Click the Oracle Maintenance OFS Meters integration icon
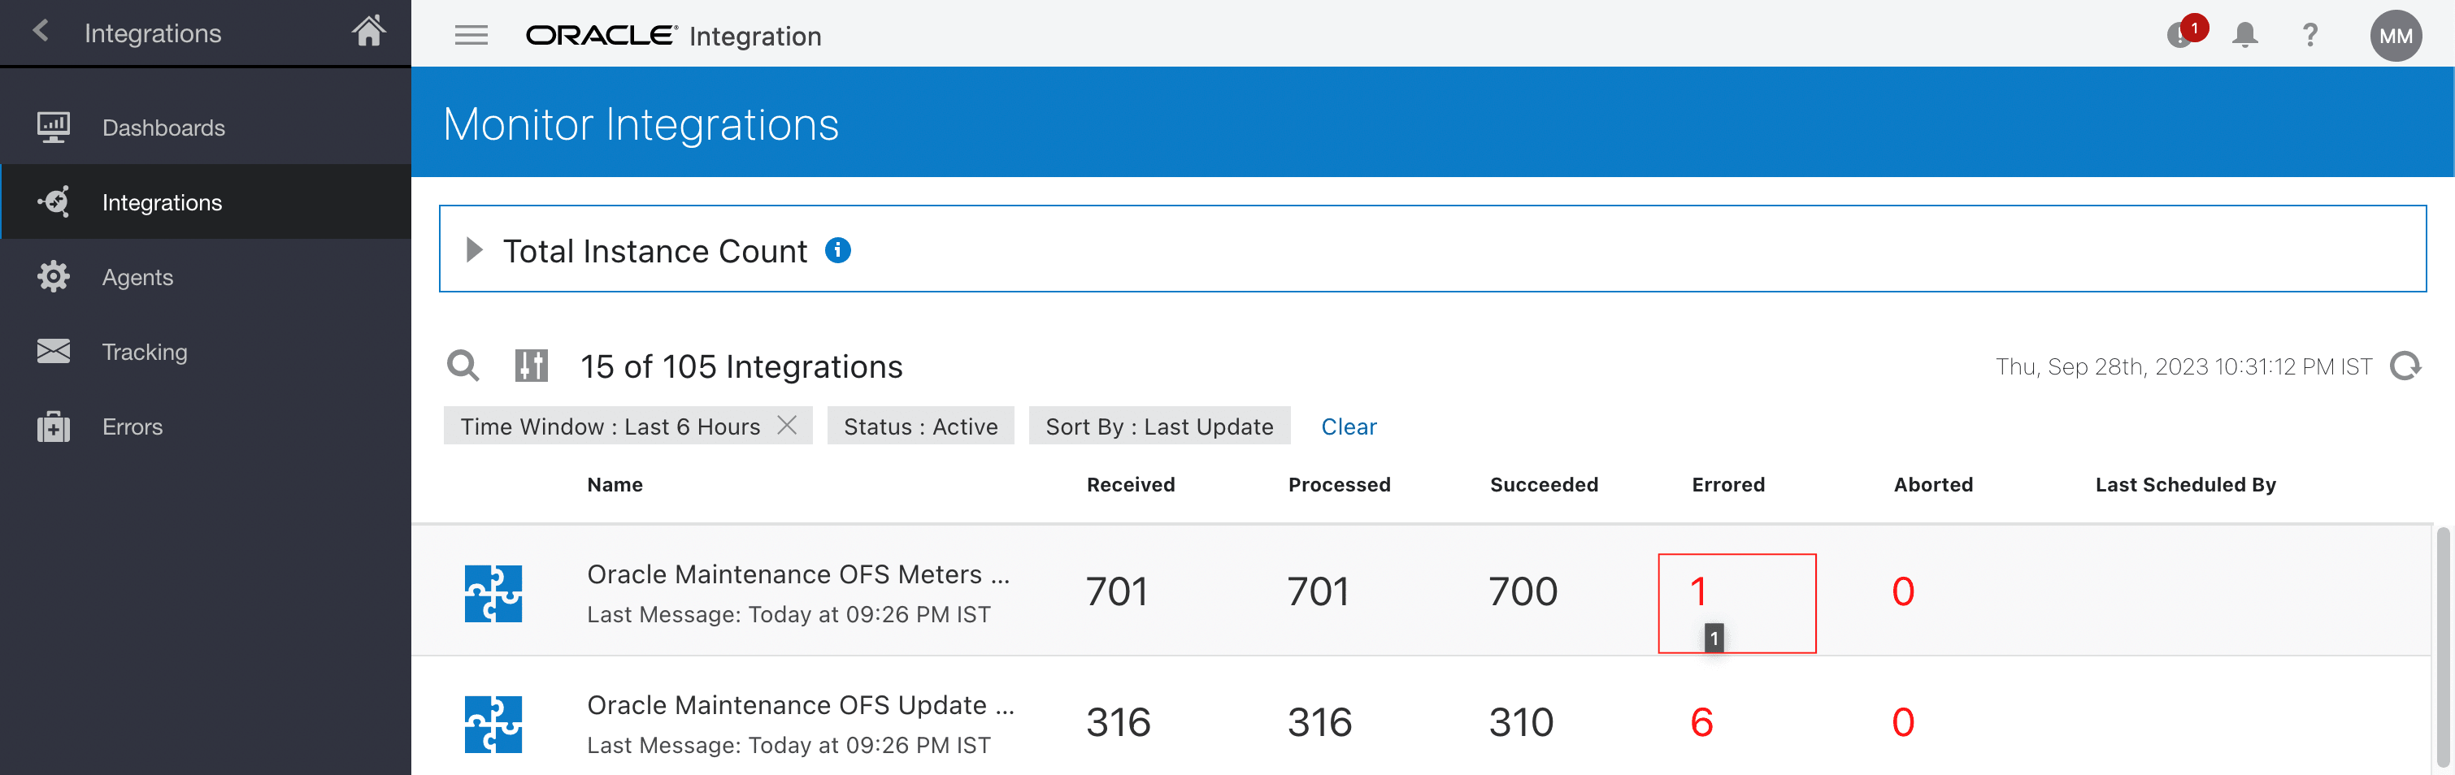 [493, 593]
